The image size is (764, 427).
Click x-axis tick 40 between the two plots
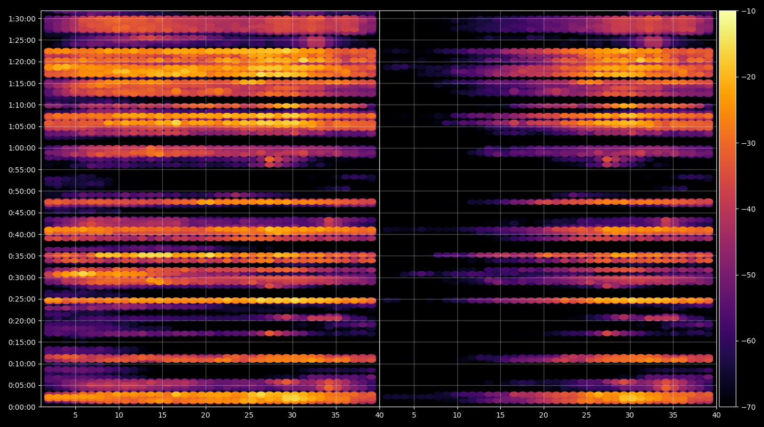click(379, 416)
